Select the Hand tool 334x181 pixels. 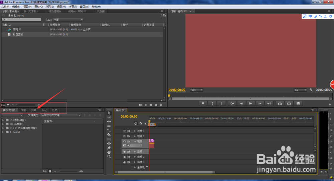point(109,152)
